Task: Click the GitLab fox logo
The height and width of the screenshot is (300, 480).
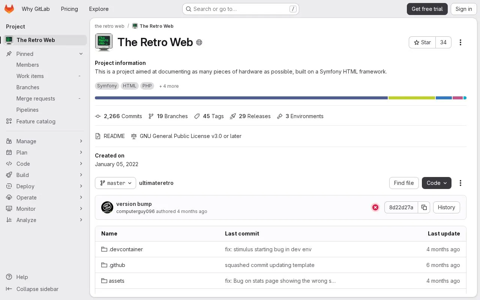Action: click(x=9, y=9)
